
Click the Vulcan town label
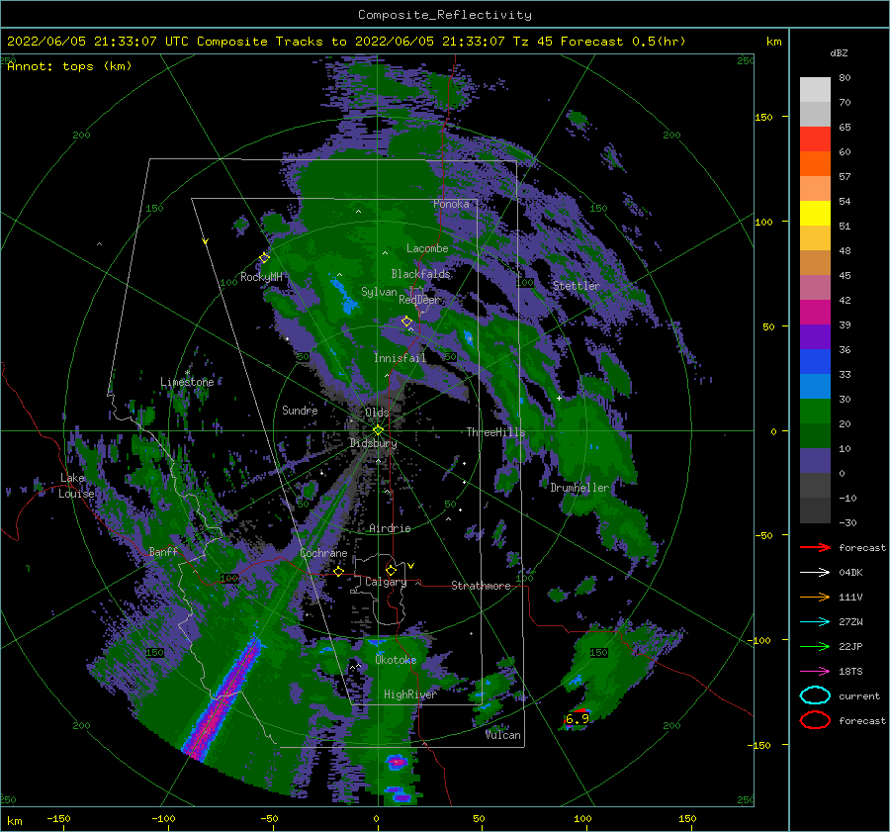(x=503, y=735)
